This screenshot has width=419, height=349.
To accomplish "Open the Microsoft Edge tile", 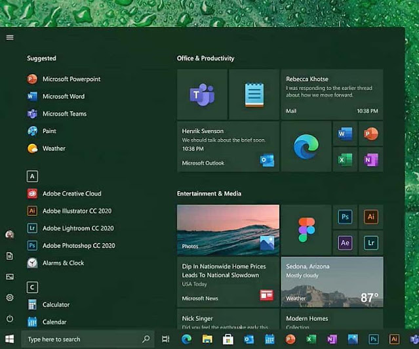I will click(x=306, y=146).
